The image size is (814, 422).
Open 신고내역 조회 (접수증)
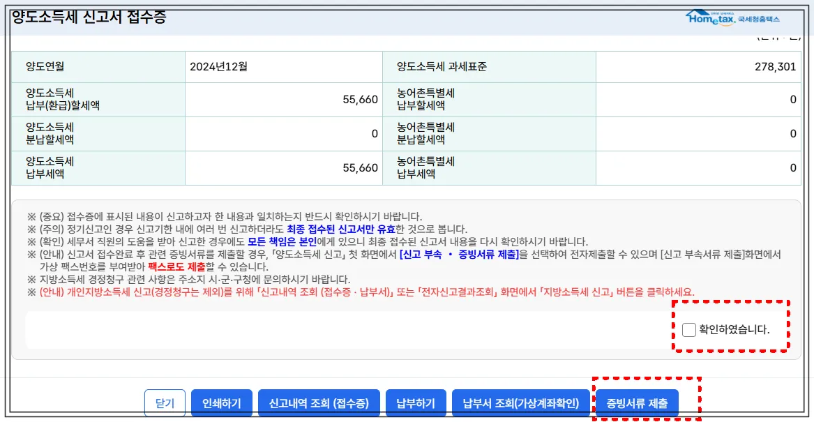(x=318, y=402)
